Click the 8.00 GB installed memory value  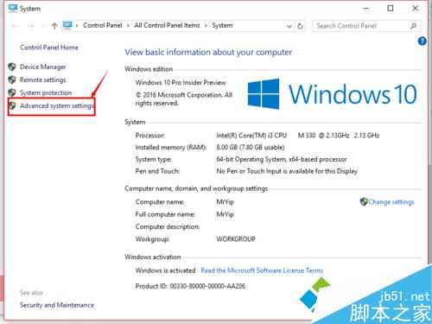(x=251, y=148)
